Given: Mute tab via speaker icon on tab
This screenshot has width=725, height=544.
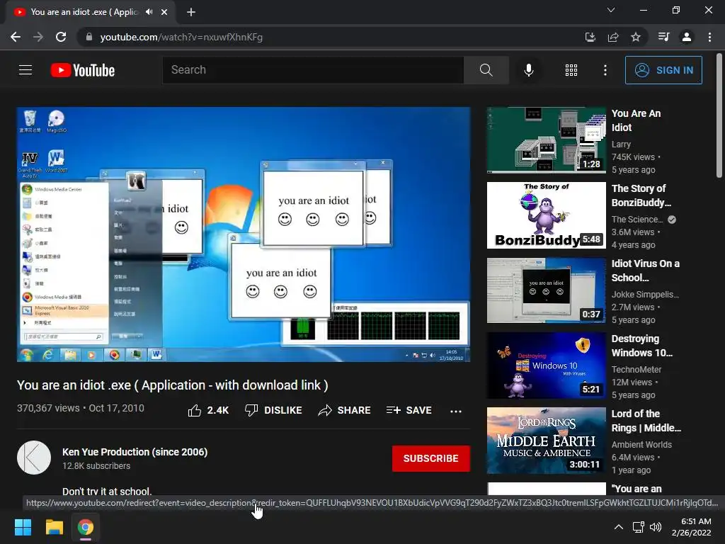Looking at the screenshot, I should coord(149,12).
